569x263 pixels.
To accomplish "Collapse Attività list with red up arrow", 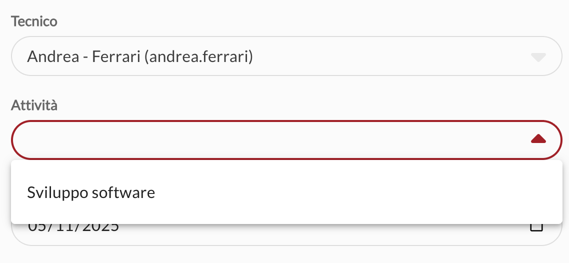I will pos(538,139).
